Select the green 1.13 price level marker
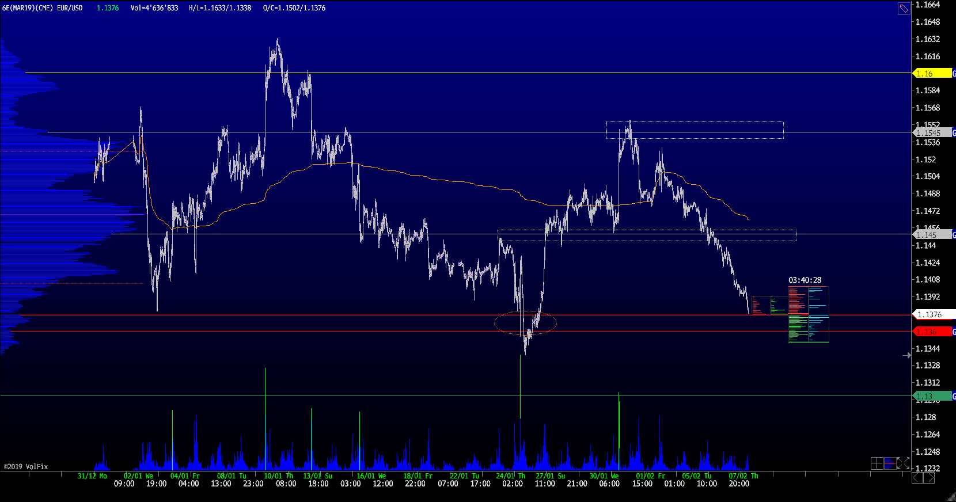Image resolution: width=956 pixels, height=502 pixels. point(932,396)
